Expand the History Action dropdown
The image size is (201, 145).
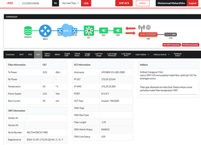coord(161,55)
